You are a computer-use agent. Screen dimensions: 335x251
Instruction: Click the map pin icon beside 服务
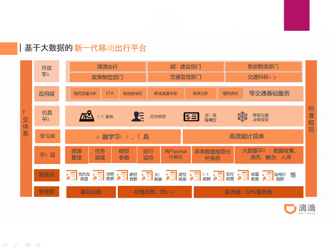point(87,116)
